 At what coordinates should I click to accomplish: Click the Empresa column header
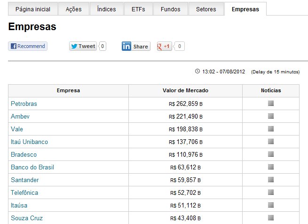[x=68, y=91]
